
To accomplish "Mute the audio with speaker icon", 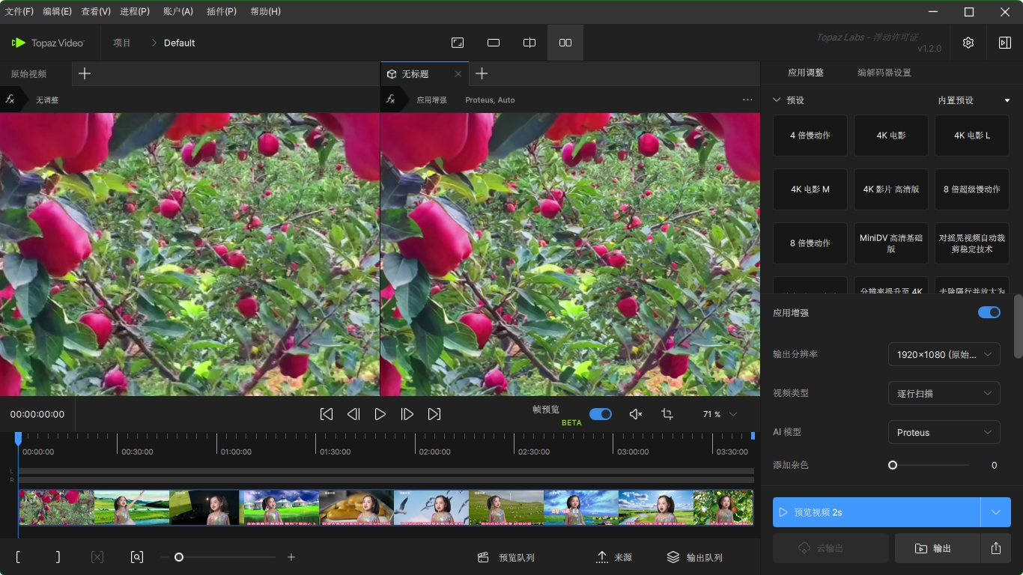I will click(x=636, y=414).
